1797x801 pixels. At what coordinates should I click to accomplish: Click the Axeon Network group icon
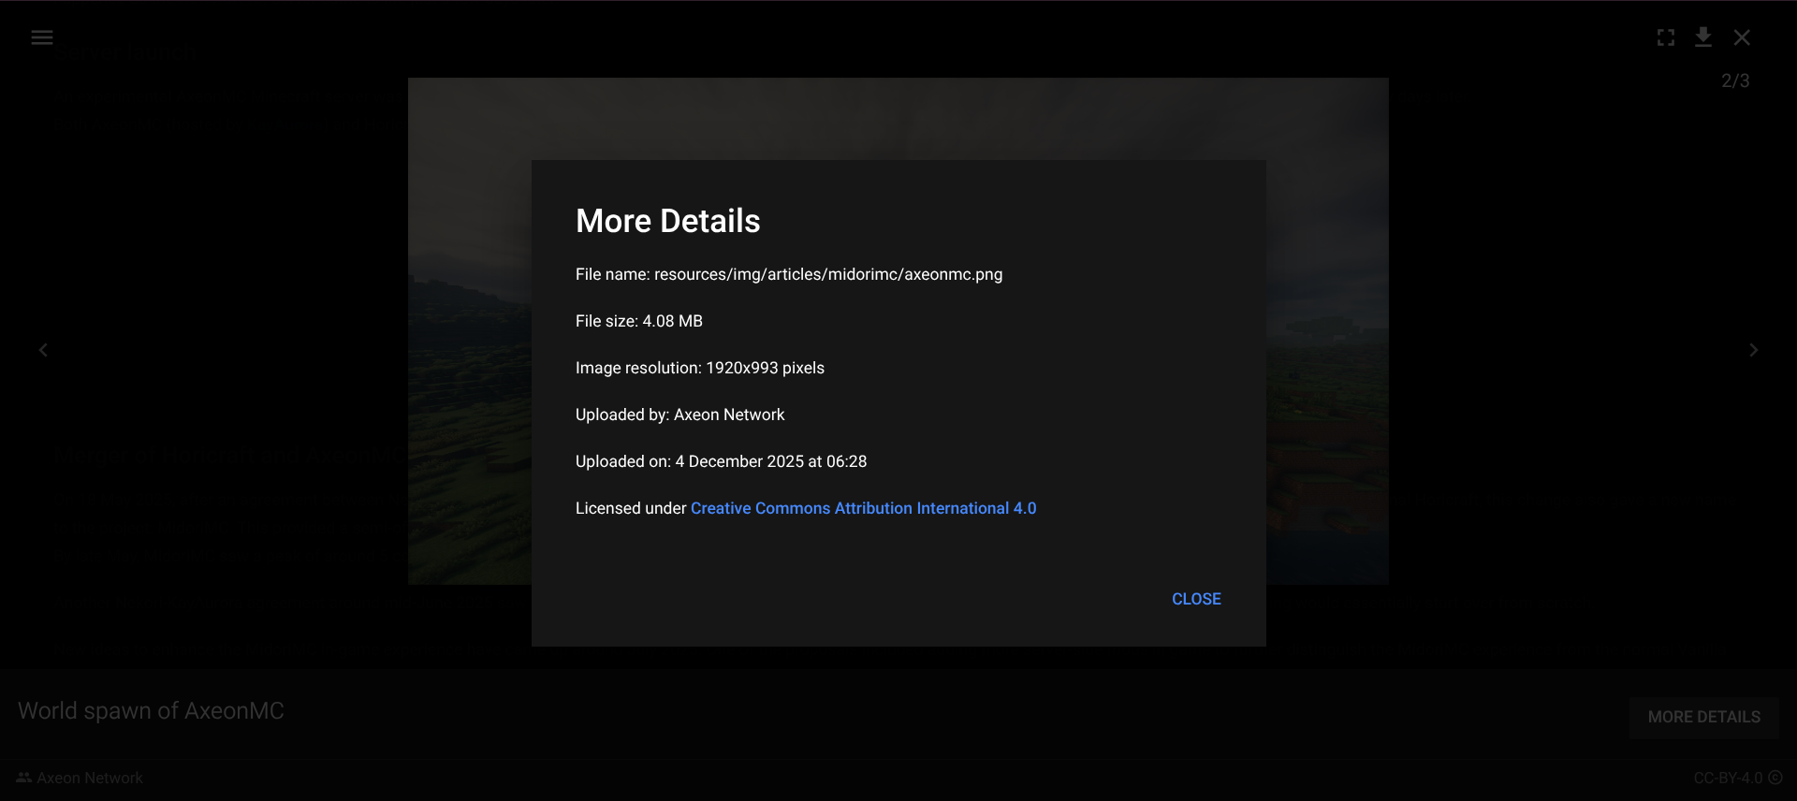[24, 778]
